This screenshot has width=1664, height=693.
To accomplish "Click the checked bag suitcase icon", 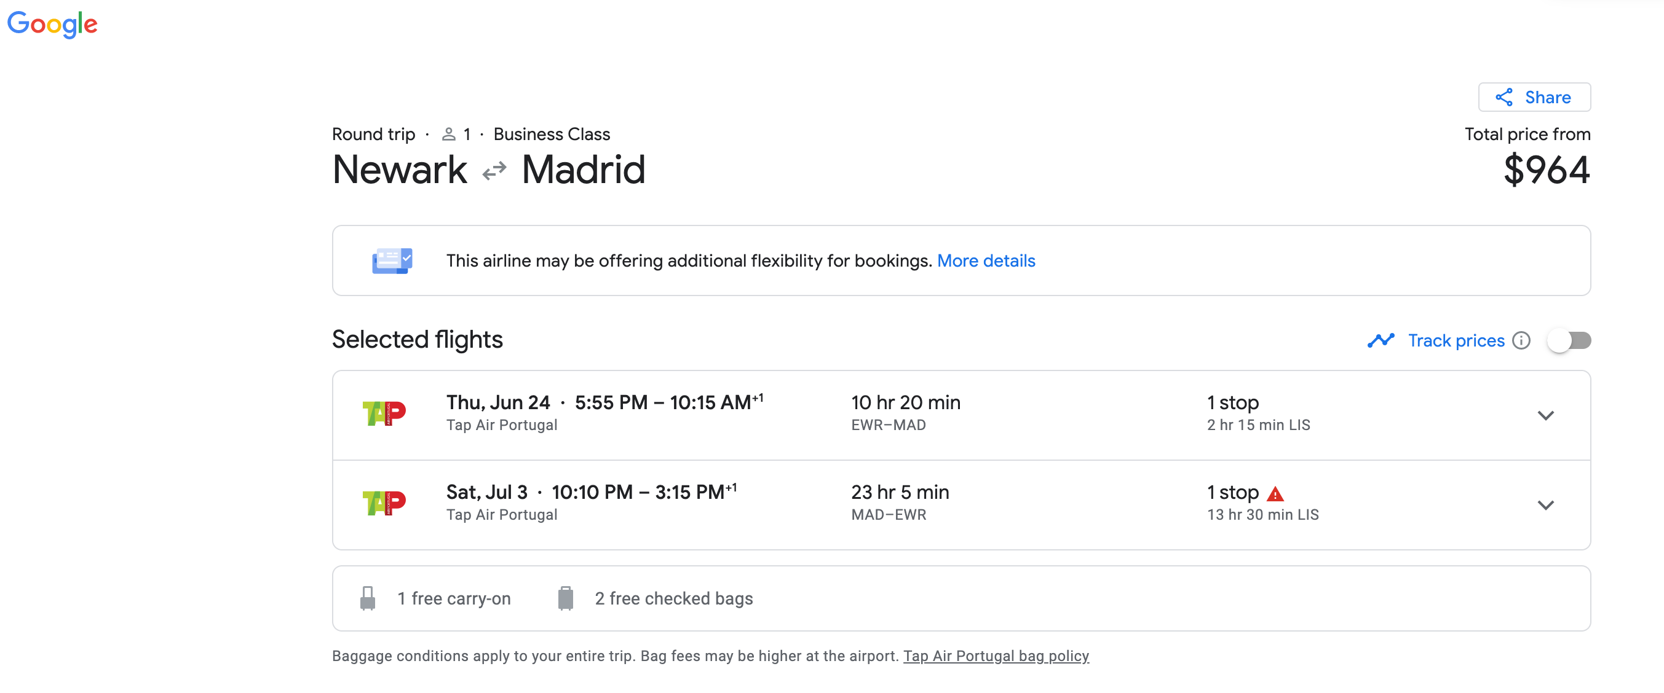I will point(565,598).
